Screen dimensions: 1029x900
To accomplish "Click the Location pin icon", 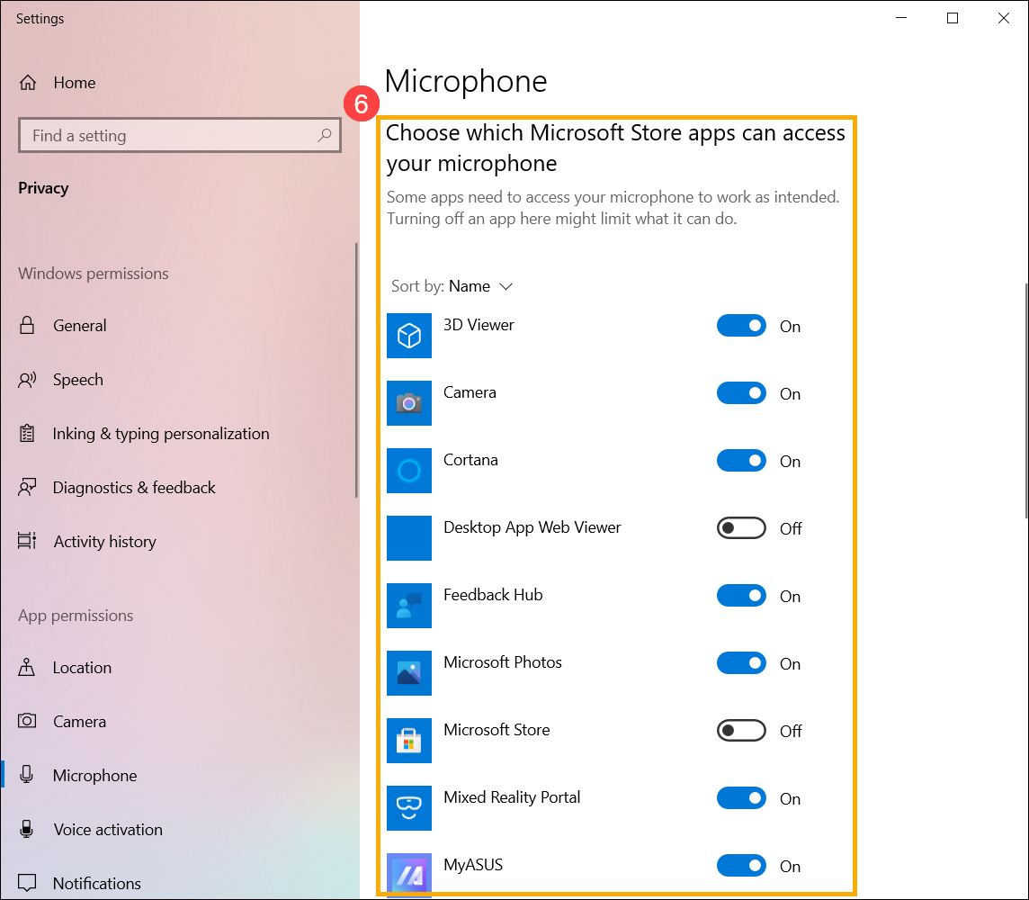I will click(x=27, y=667).
